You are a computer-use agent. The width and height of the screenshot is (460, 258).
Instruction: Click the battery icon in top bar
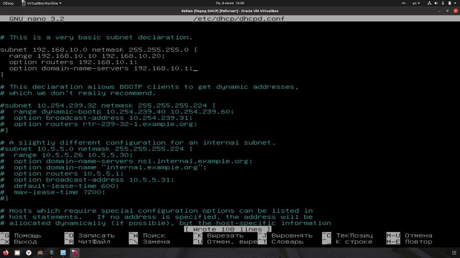449,3
